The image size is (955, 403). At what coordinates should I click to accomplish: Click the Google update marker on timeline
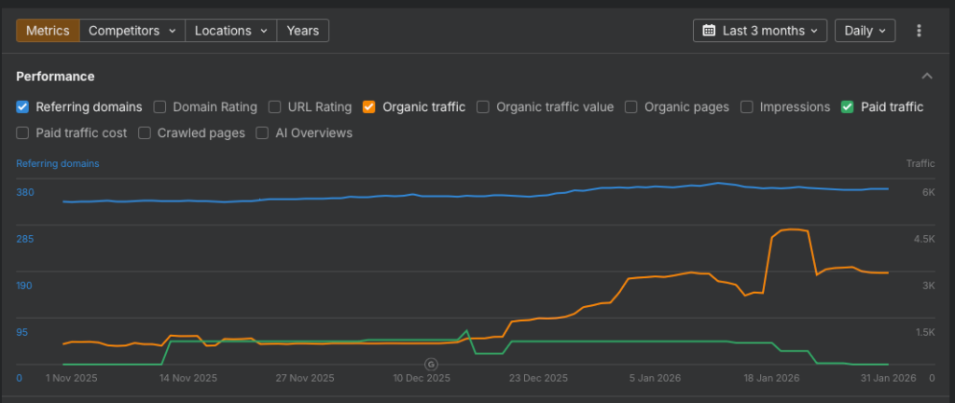click(431, 364)
